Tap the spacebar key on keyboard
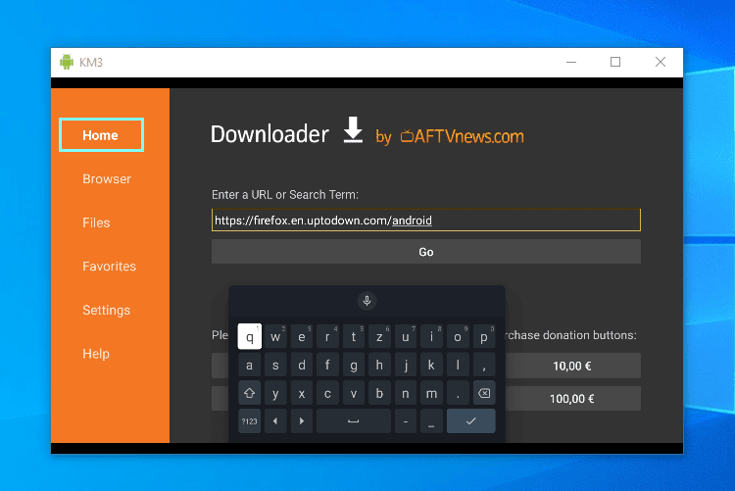735x491 pixels. click(354, 421)
